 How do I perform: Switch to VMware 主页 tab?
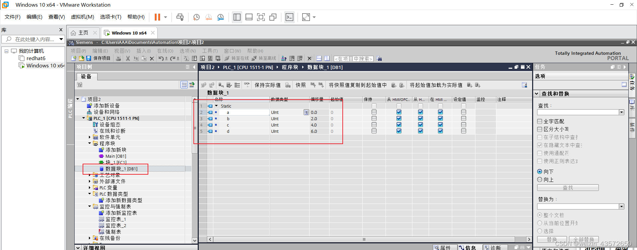point(83,33)
